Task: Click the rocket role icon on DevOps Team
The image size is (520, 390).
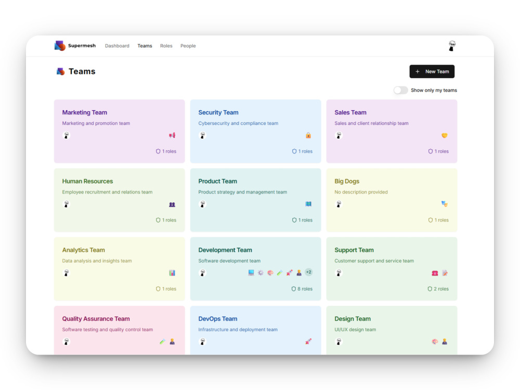Action: (308, 342)
